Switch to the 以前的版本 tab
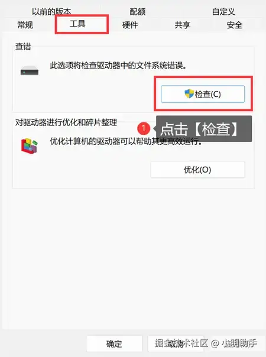 tap(51, 12)
